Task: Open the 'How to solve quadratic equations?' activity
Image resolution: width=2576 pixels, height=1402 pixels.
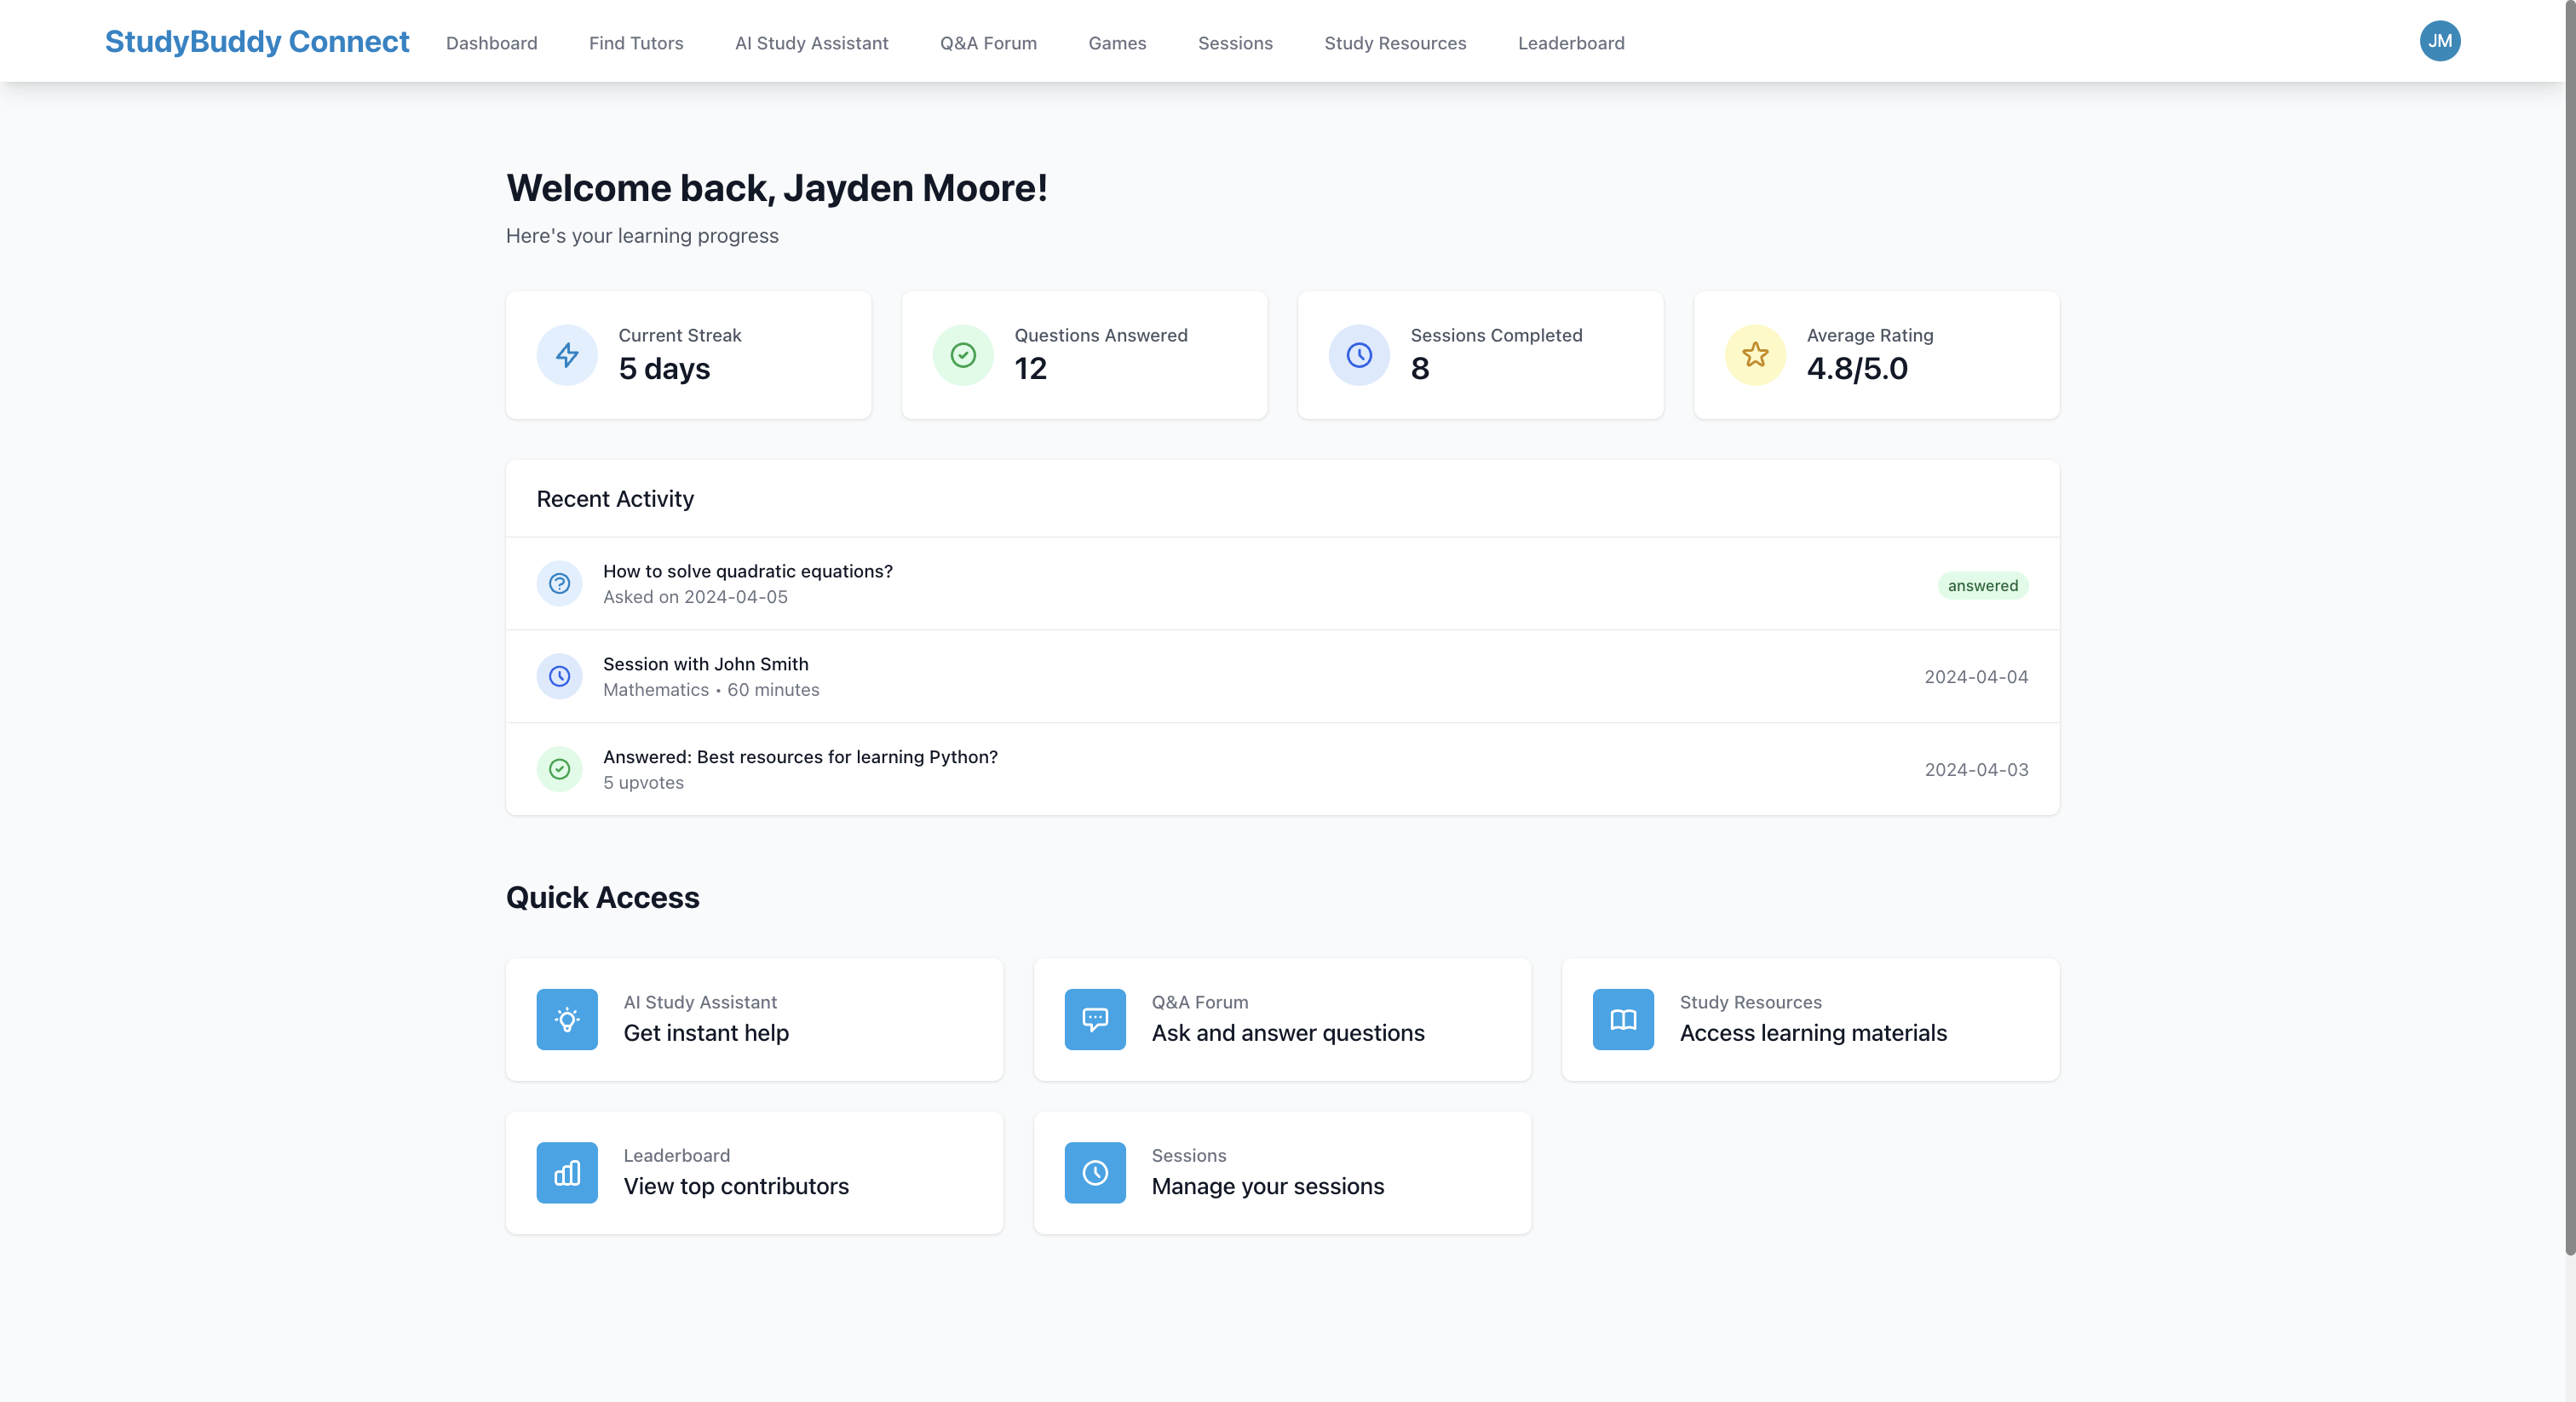Action: point(748,571)
